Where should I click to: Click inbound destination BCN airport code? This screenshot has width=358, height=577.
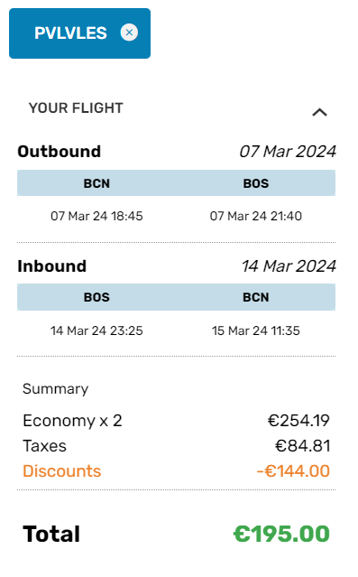256,297
